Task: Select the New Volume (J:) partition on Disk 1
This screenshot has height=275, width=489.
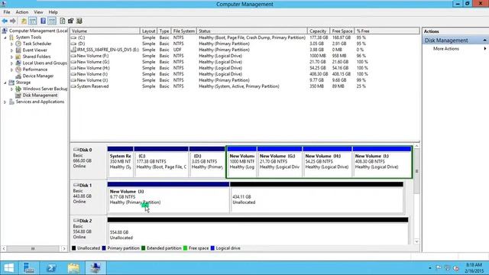Action: click(168, 198)
